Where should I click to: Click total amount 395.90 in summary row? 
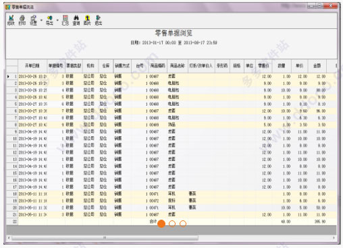[x=320, y=222]
